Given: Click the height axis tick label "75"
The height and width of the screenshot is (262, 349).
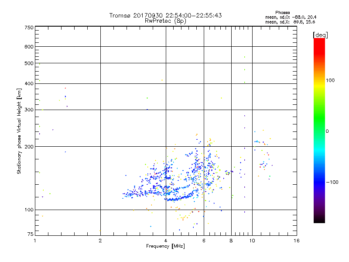Looking at the screenshot, I should pyautogui.click(x=31, y=234).
